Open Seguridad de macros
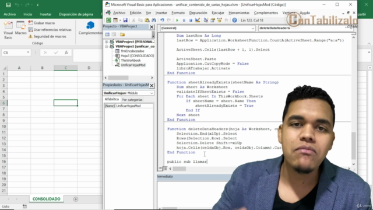 pos(47,36)
